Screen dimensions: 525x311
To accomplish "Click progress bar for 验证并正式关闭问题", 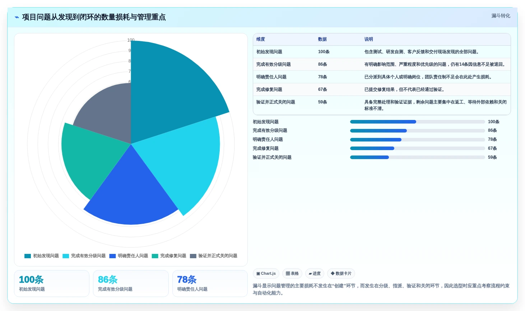I will coord(417,157).
